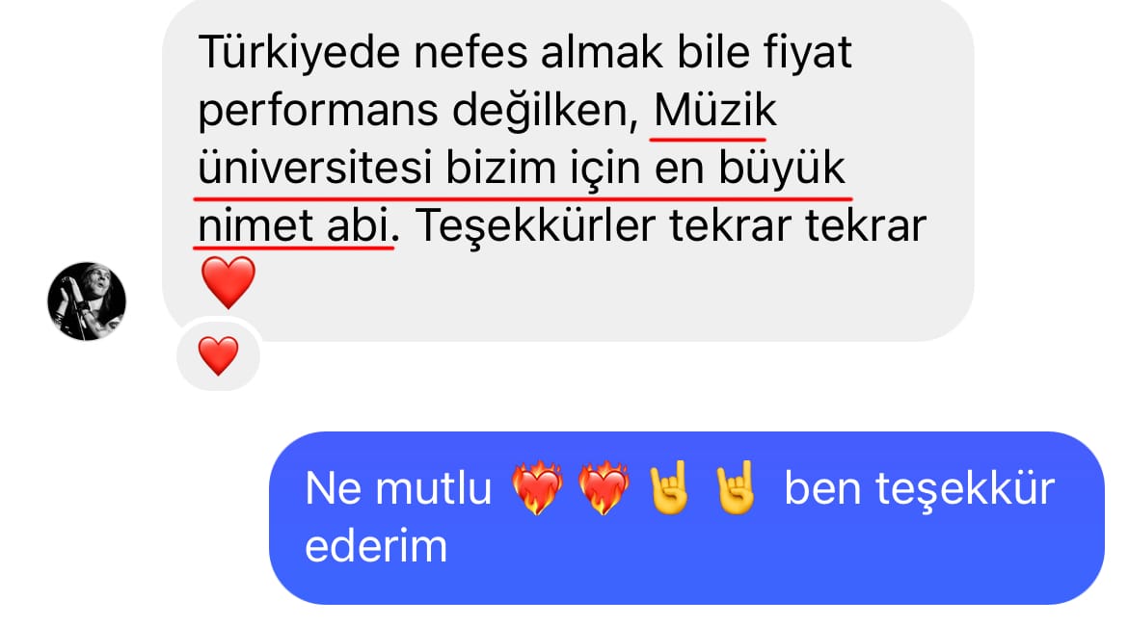Viewport: 1128px width, 626px height.
Task: Open the sender's round profile avatar
Action: [x=87, y=301]
